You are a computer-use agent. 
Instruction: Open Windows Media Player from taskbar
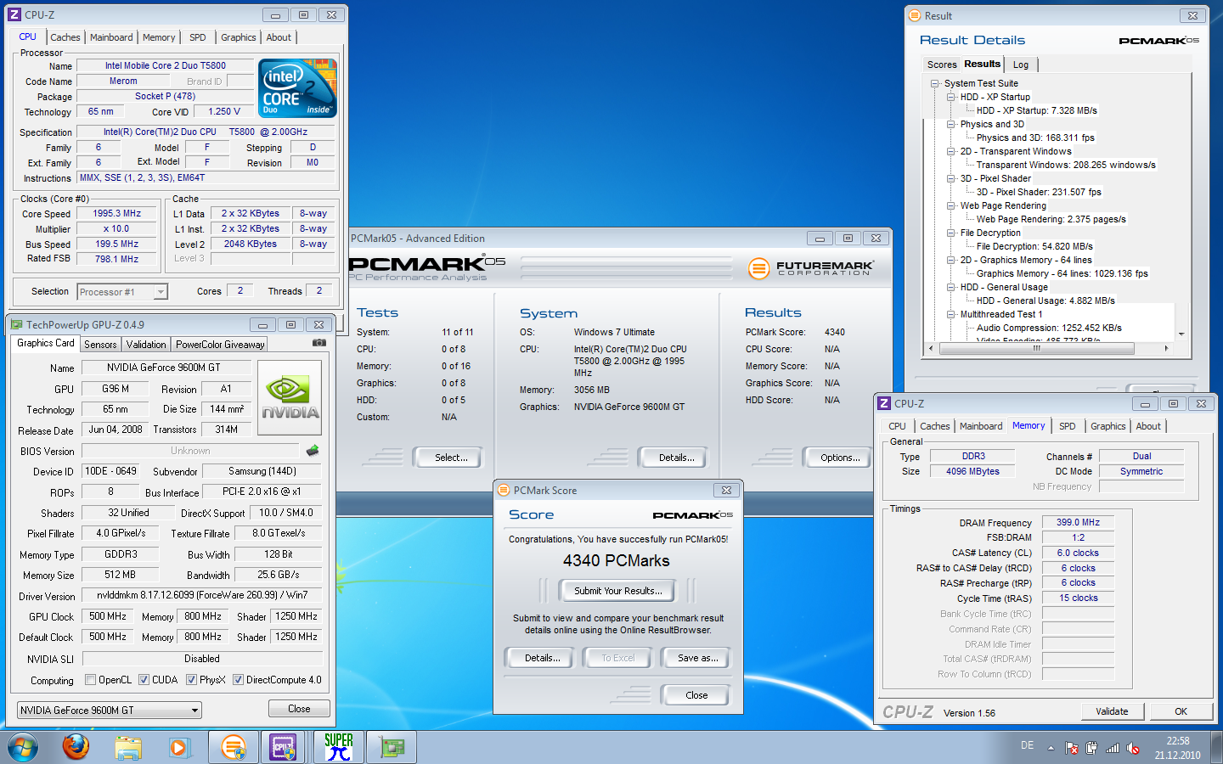tap(178, 748)
